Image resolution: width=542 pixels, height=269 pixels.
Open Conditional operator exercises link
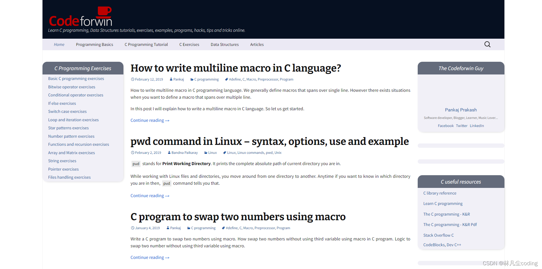click(76, 95)
